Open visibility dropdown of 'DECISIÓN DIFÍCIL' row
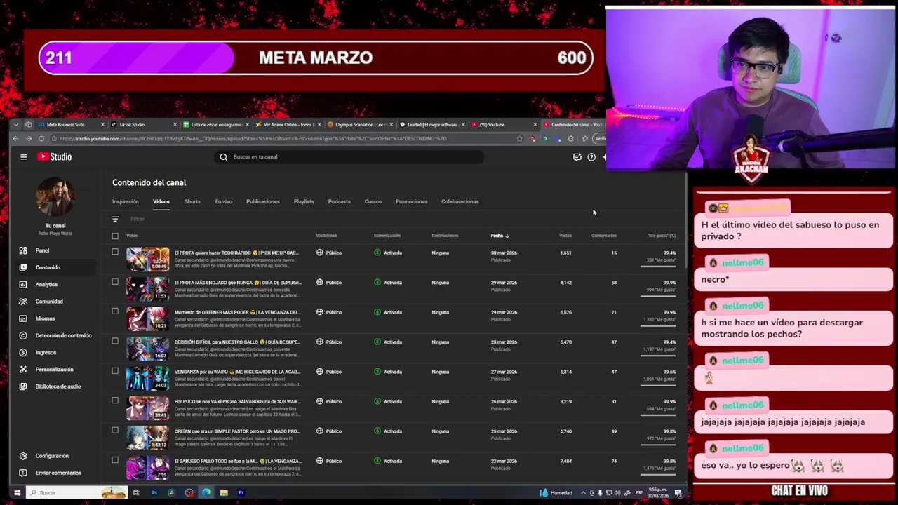Image resolution: width=898 pixels, height=505 pixels. click(x=329, y=342)
